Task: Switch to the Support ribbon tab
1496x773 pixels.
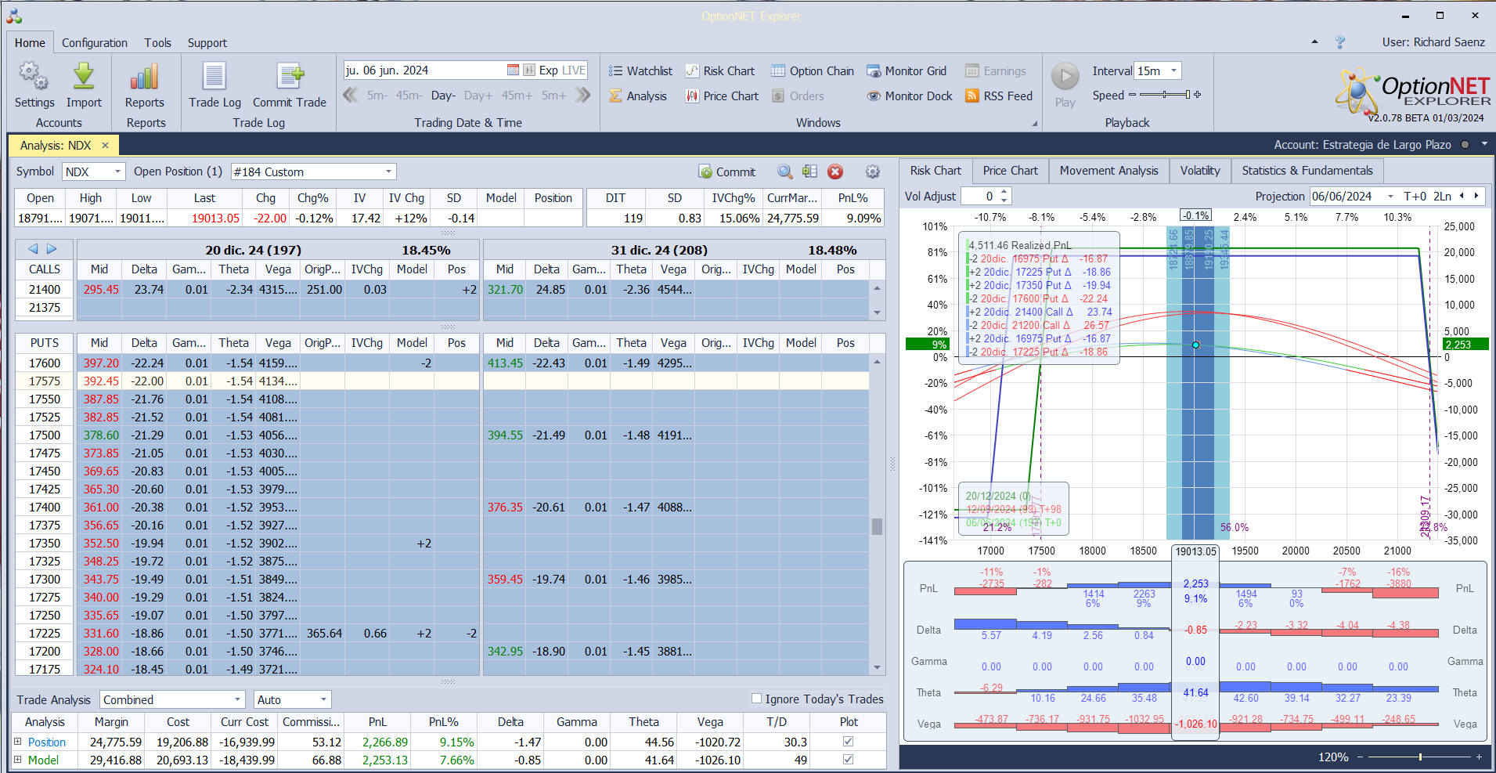Action: [x=207, y=43]
